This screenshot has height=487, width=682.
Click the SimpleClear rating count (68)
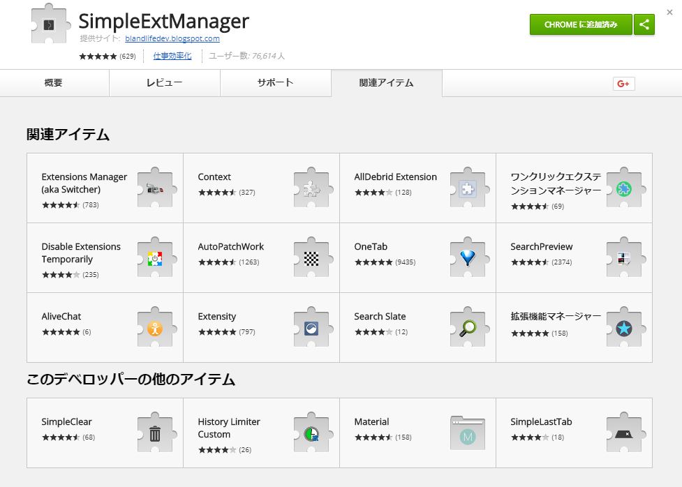(89, 437)
